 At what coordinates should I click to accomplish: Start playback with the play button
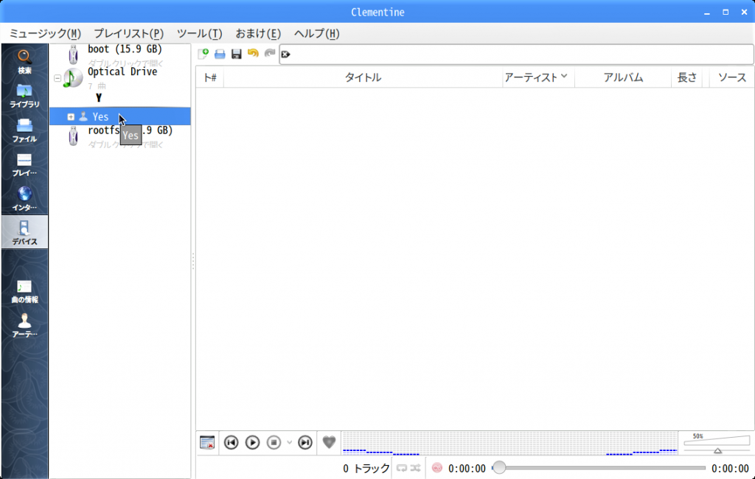[x=252, y=442]
